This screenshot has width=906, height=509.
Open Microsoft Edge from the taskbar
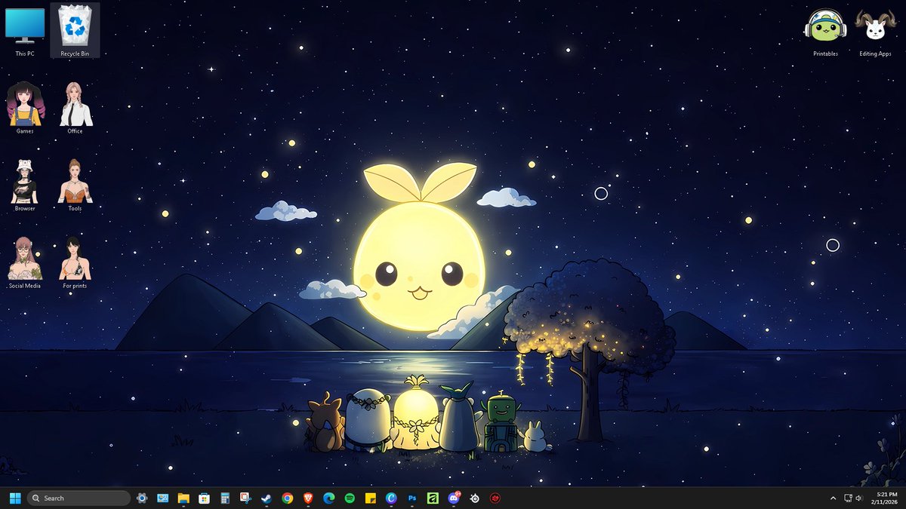click(328, 498)
